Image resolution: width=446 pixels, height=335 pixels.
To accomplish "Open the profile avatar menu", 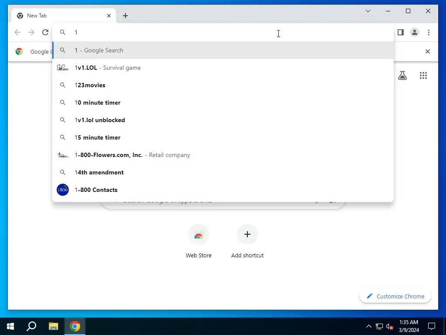I will click(x=415, y=32).
